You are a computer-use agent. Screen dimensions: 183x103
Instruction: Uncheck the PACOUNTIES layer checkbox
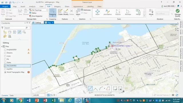pyautogui.click(x=5, y=66)
